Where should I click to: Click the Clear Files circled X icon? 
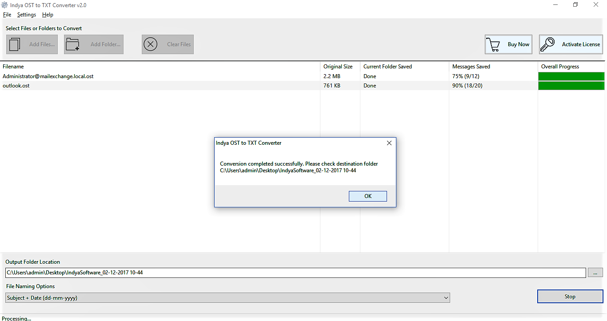(x=151, y=44)
